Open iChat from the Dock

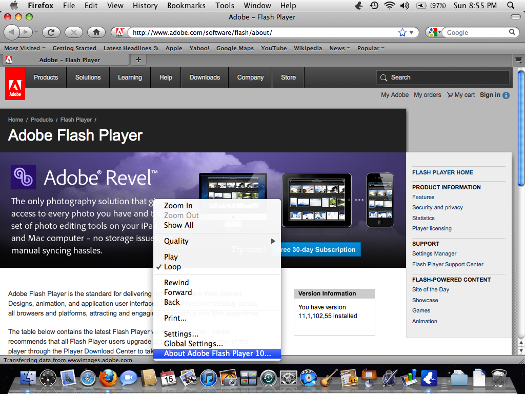pyautogui.click(x=128, y=379)
